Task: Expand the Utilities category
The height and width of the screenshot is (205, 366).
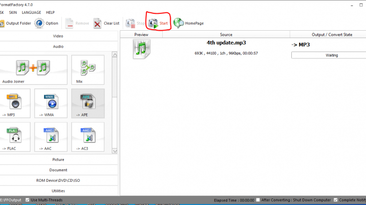Action: coord(58,191)
